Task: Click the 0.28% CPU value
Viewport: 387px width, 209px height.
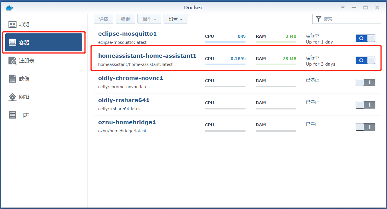Action: [x=238, y=59]
